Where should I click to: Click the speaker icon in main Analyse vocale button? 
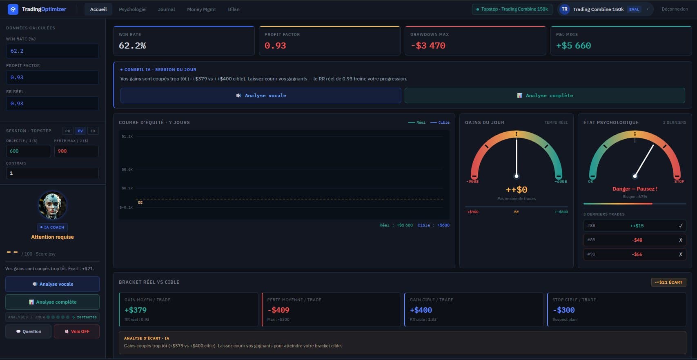pyautogui.click(x=239, y=96)
